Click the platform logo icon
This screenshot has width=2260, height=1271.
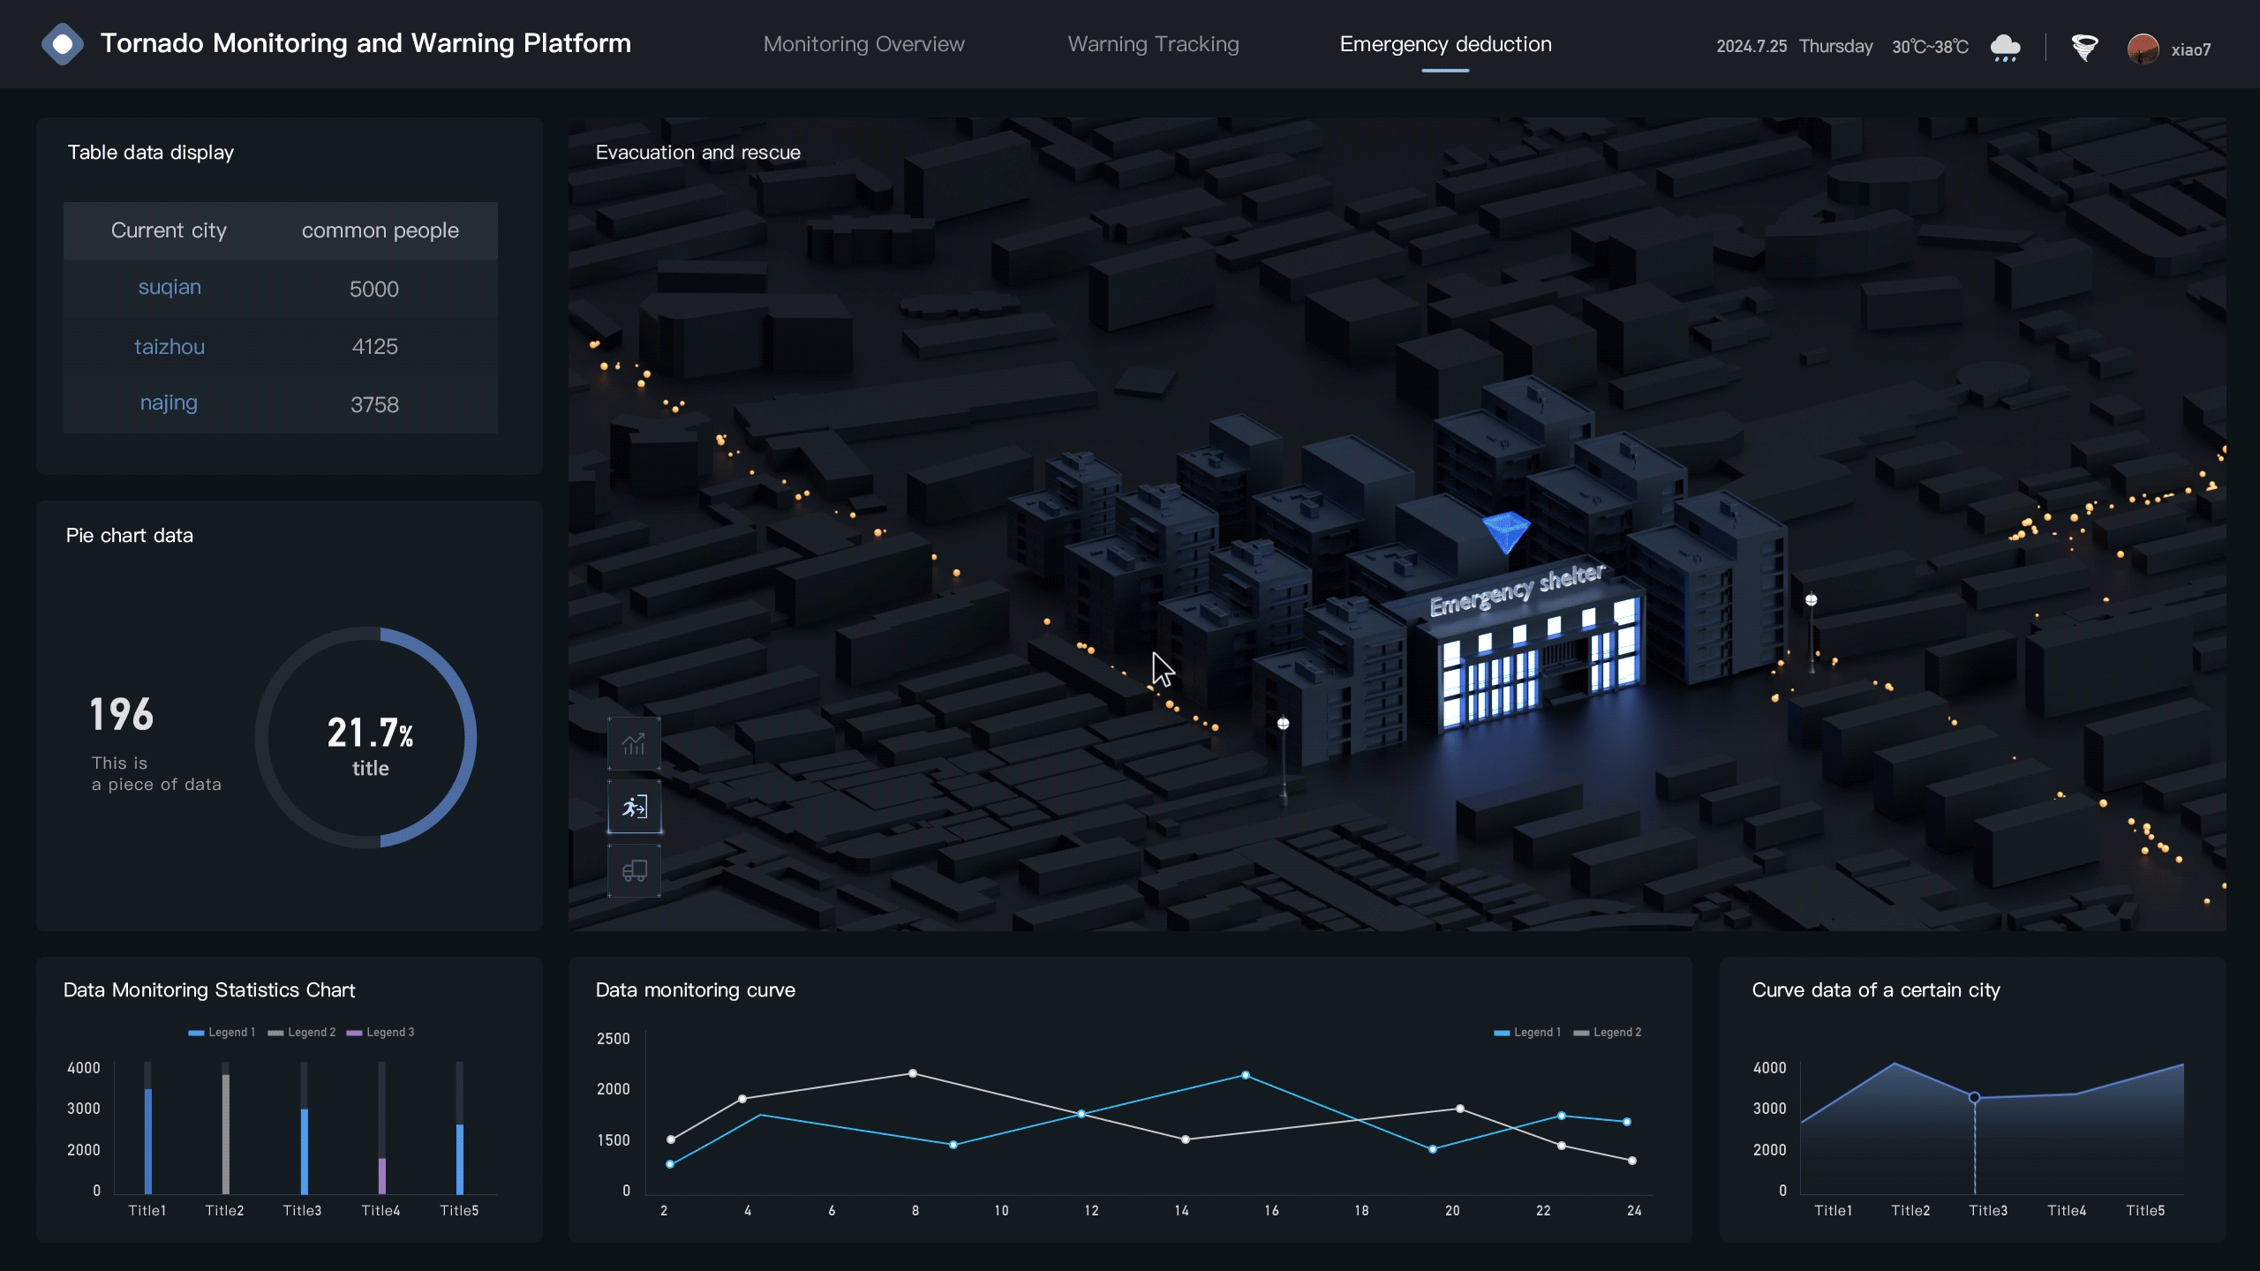[63, 44]
